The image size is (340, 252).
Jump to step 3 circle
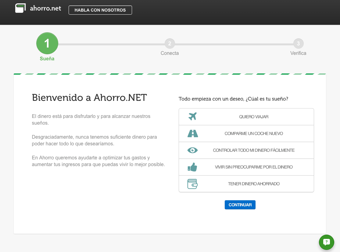tap(298, 44)
